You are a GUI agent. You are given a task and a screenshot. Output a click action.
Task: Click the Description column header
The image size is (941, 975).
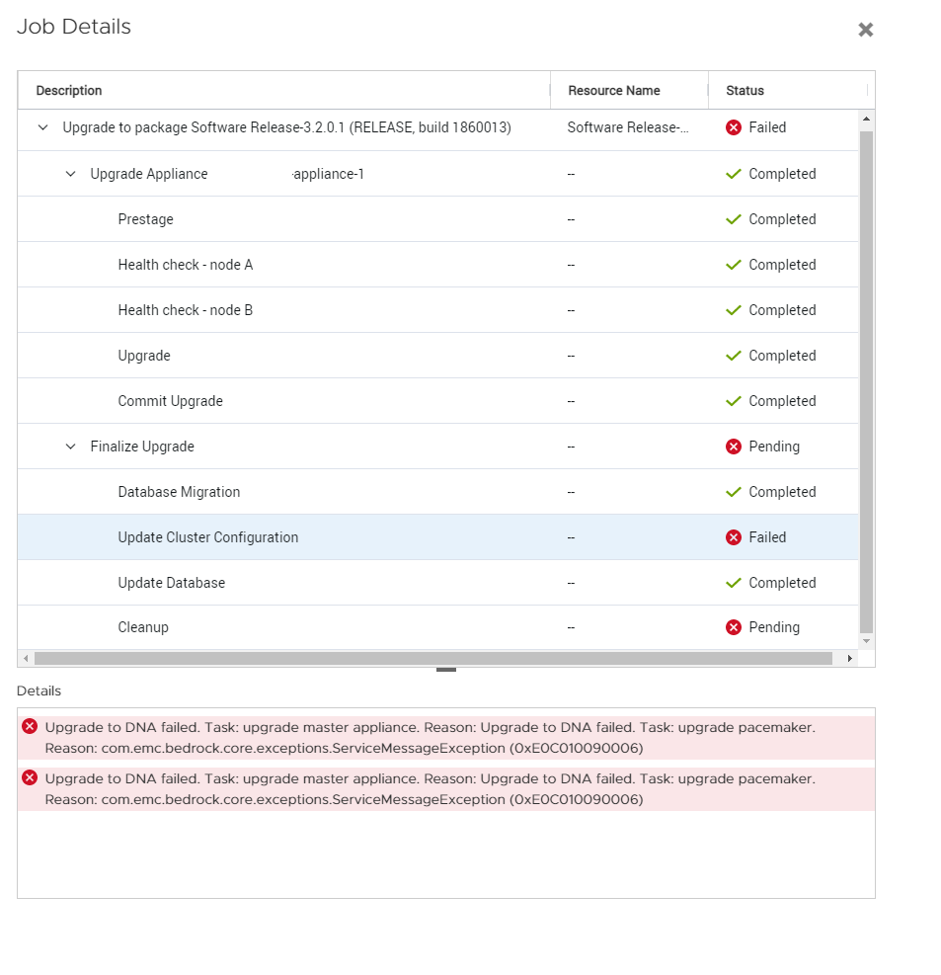[68, 90]
